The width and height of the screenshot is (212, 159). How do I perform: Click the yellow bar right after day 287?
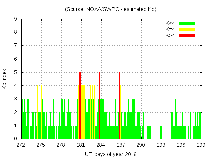pyautogui.click(x=121, y=113)
